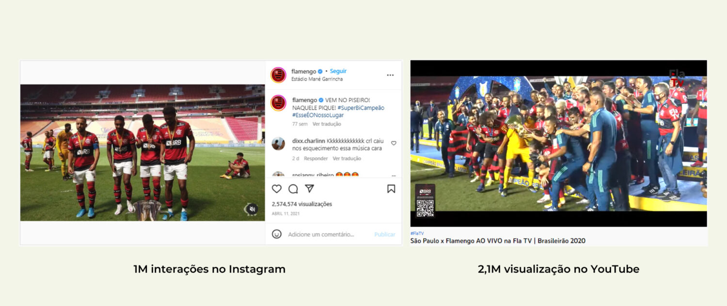Reply to dixx.charlinn's comment via Responder
The image size is (727, 306).
[316, 158]
